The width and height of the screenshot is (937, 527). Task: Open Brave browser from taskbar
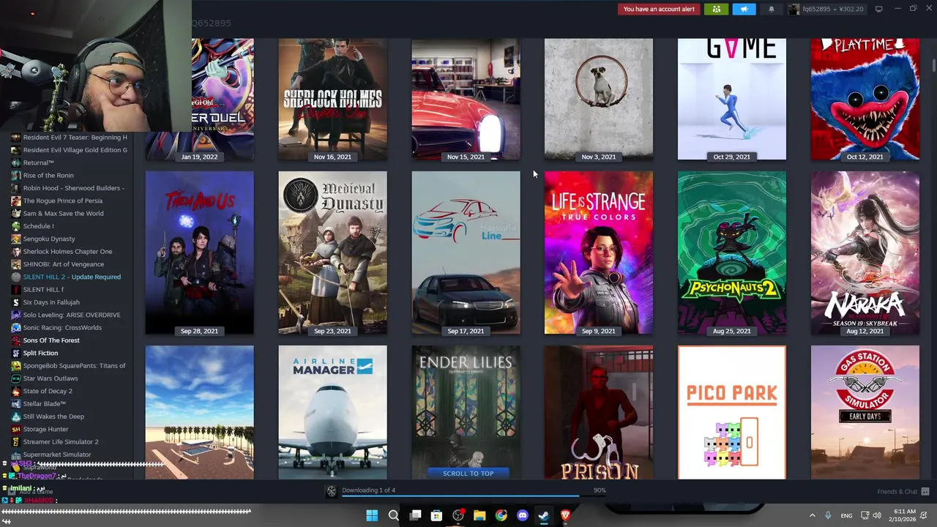[x=565, y=515]
